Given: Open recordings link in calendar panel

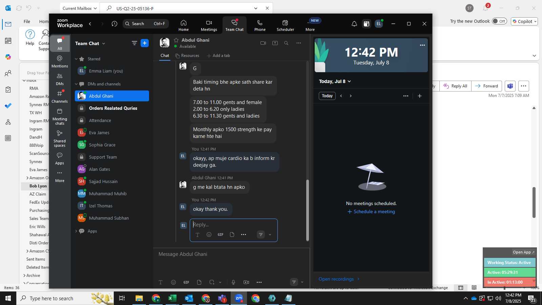Looking at the screenshot, I should click(x=339, y=279).
